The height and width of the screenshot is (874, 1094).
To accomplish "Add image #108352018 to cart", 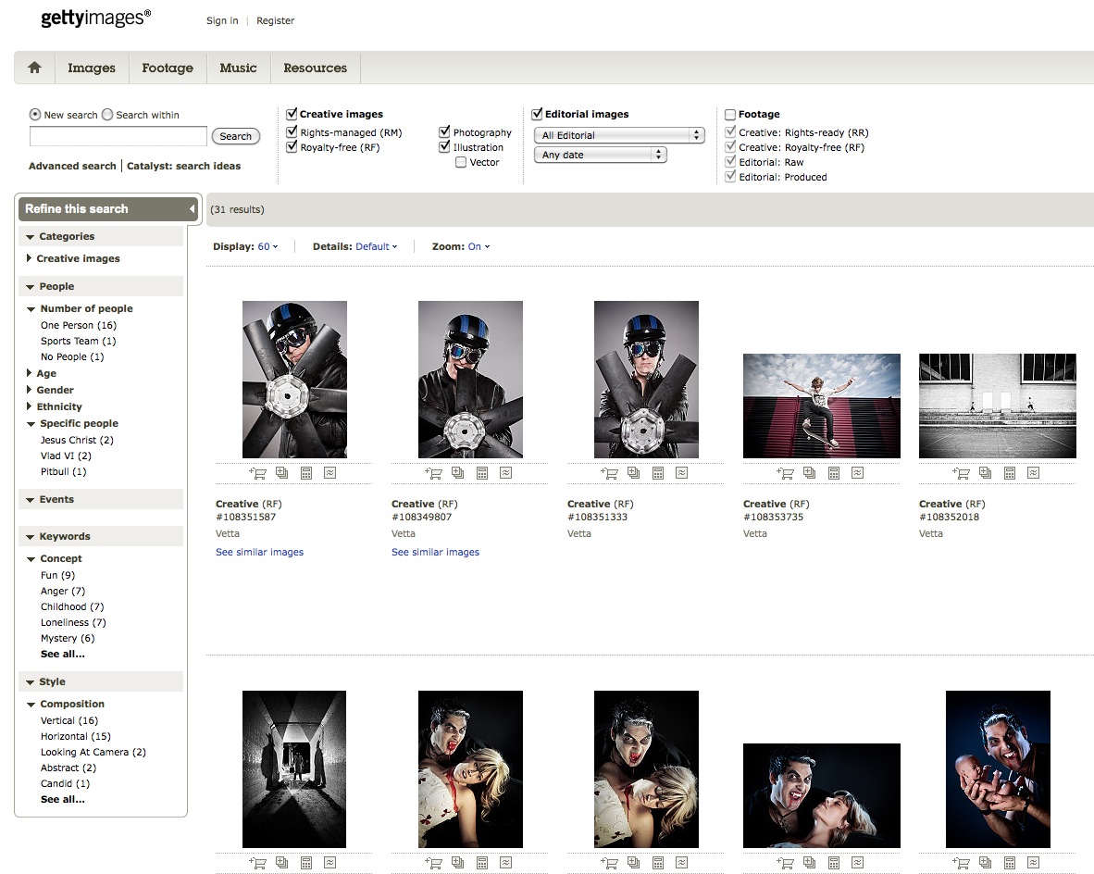I will (961, 473).
